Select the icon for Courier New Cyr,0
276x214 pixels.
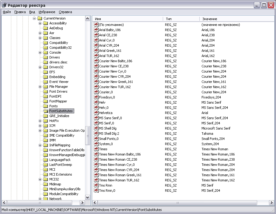tap(96, 71)
